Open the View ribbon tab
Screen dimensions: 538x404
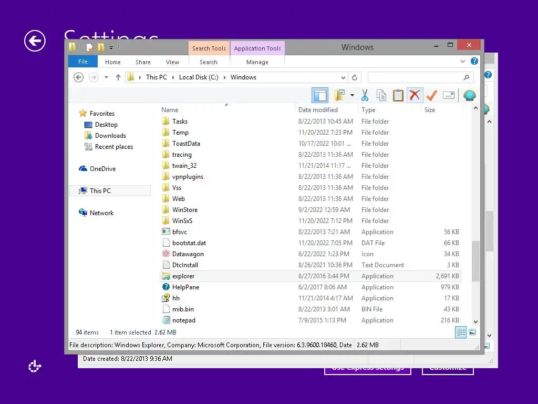(x=172, y=62)
